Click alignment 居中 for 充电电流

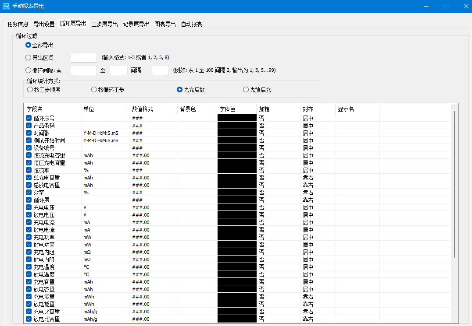(308, 222)
